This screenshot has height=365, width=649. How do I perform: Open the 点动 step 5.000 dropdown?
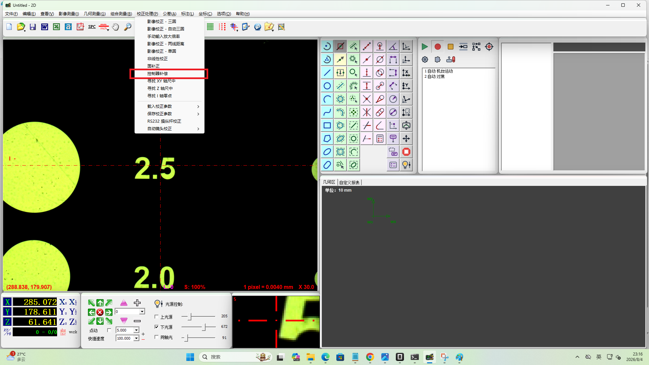pos(136,330)
